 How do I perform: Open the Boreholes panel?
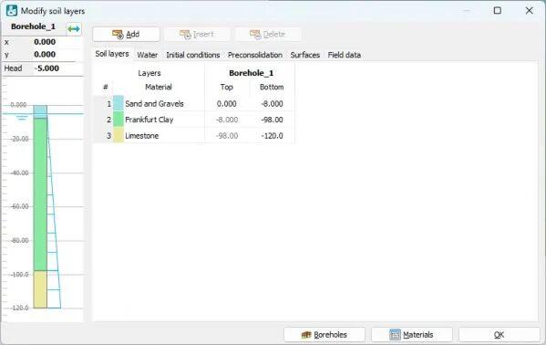tap(325, 335)
